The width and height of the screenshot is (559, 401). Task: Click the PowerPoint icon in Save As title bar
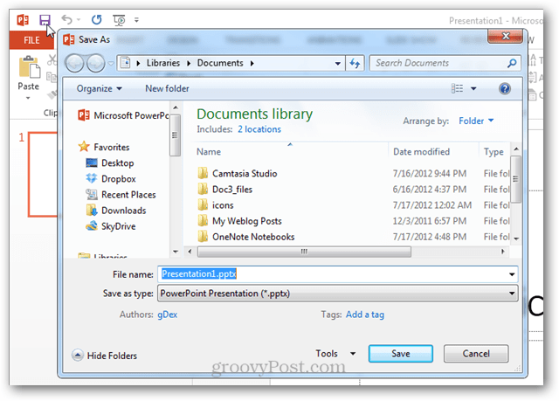pos(68,39)
